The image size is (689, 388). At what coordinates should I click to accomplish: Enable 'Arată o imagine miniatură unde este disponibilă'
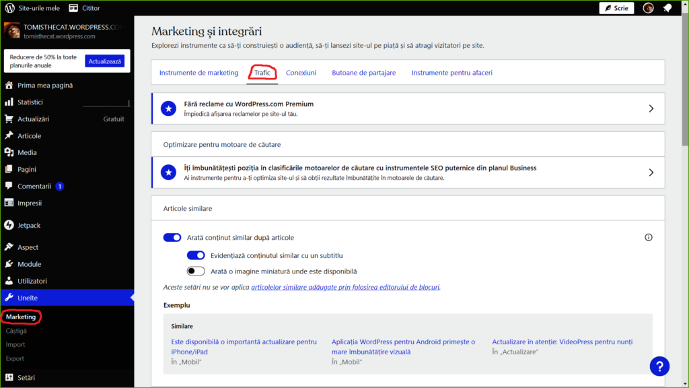196,271
